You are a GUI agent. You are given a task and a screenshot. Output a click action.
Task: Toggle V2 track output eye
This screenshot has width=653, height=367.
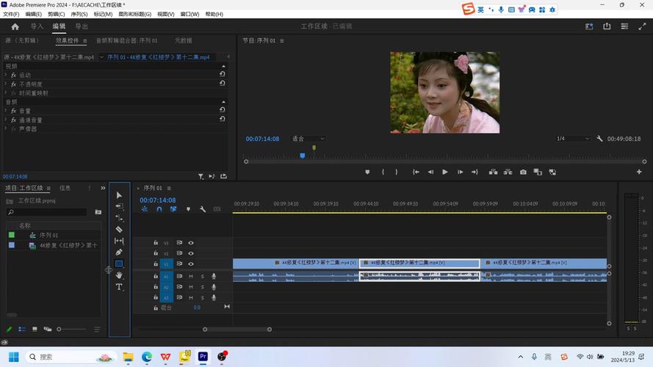191,253
